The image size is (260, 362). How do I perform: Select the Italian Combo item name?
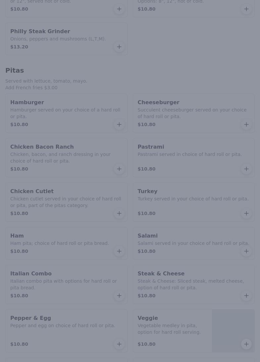pyautogui.click(x=31, y=273)
